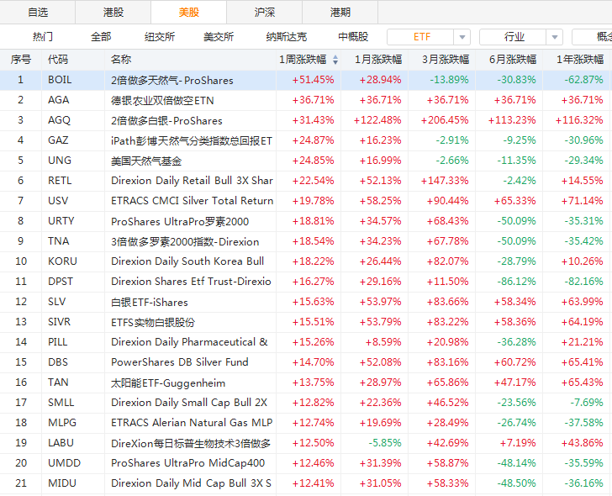This screenshot has height=496, width=612.
Task: Click the USV ticker code
Action: (58, 201)
